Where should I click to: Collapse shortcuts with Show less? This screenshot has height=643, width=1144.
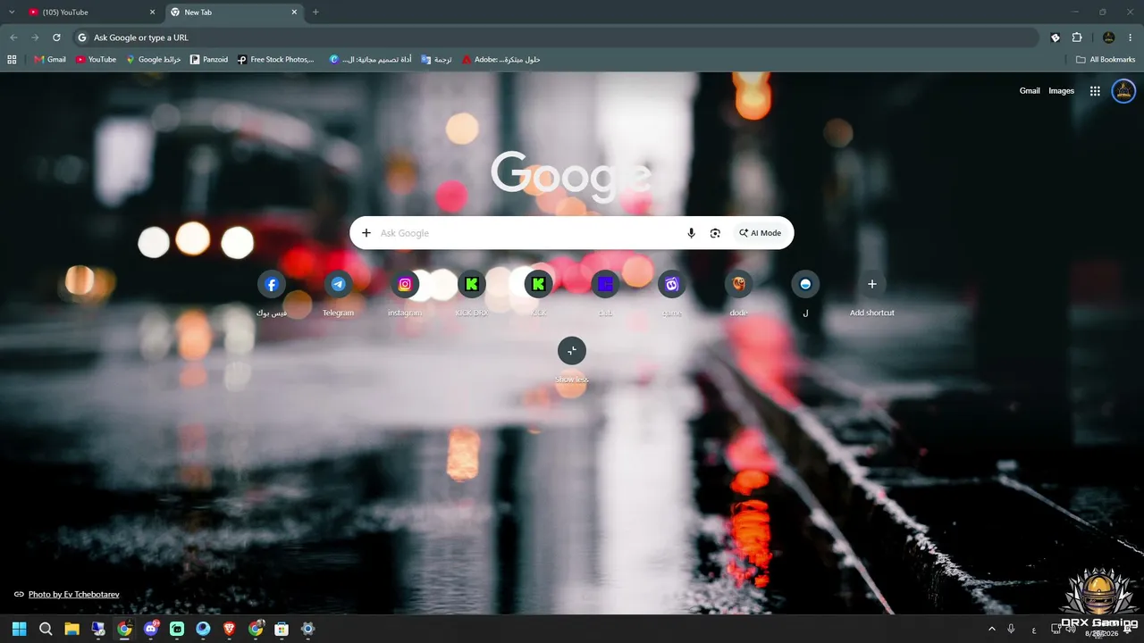tap(572, 351)
